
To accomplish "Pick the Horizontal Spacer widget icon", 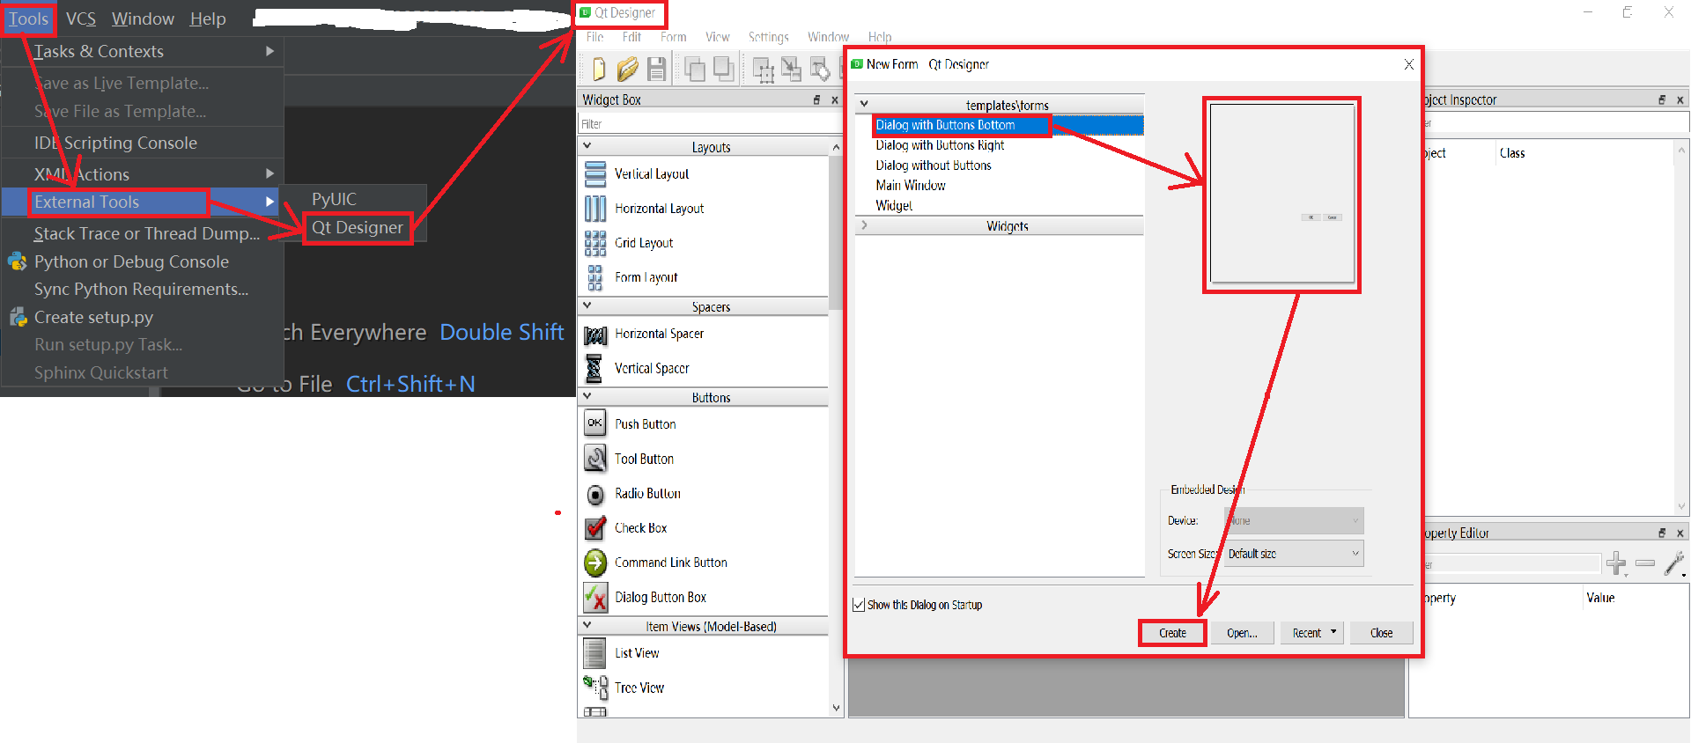I will (x=595, y=335).
